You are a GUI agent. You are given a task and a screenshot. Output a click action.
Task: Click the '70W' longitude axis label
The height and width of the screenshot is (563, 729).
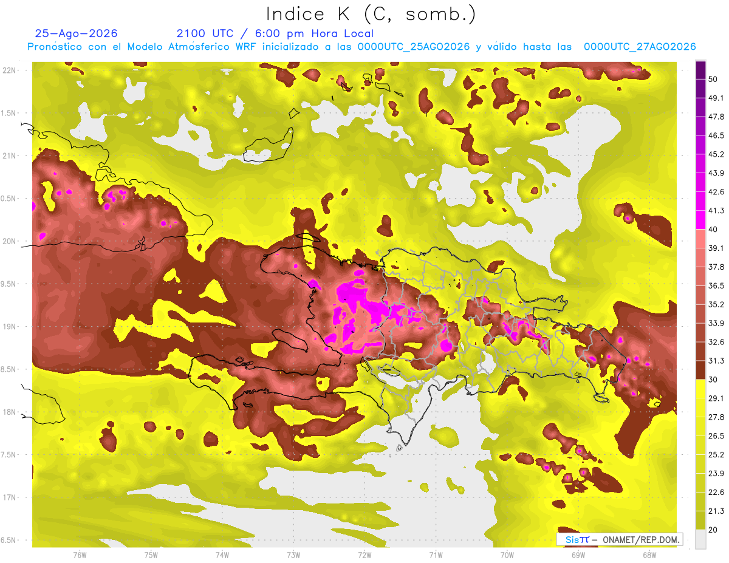click(507, 555)
